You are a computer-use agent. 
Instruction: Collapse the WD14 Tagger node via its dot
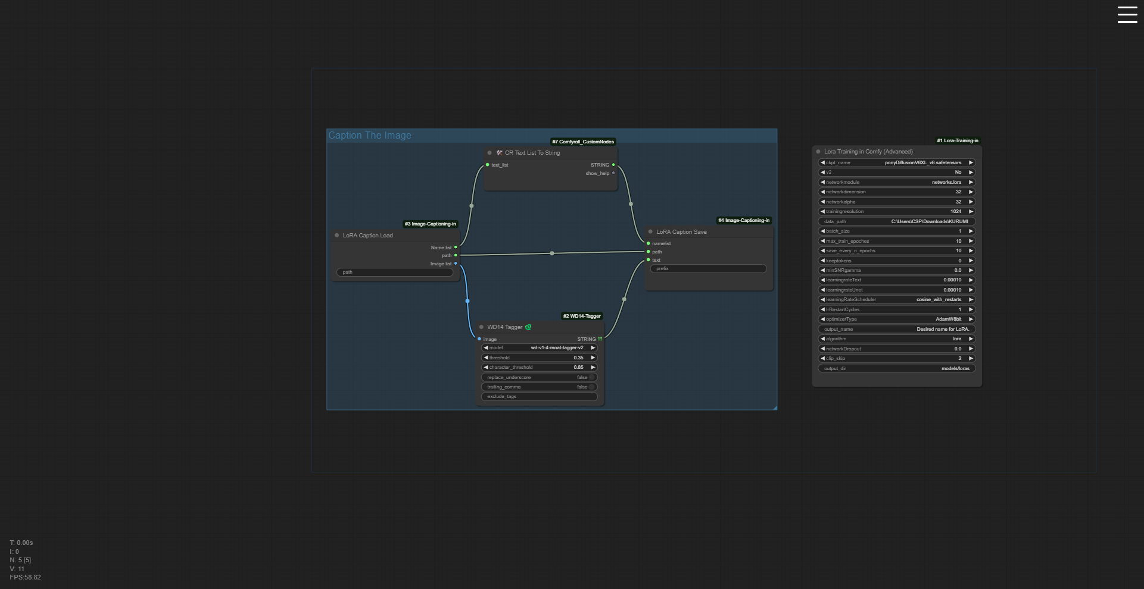(x=482, y=327)
